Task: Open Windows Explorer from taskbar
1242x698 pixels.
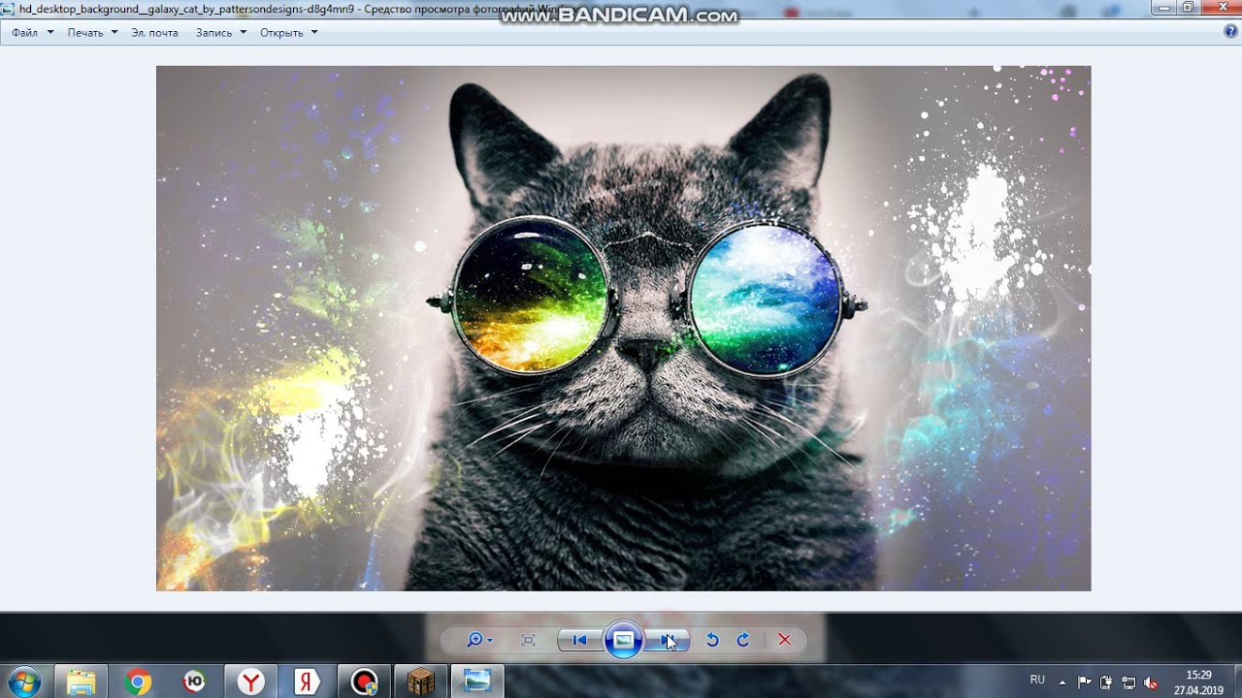Action: coord(81,682)
